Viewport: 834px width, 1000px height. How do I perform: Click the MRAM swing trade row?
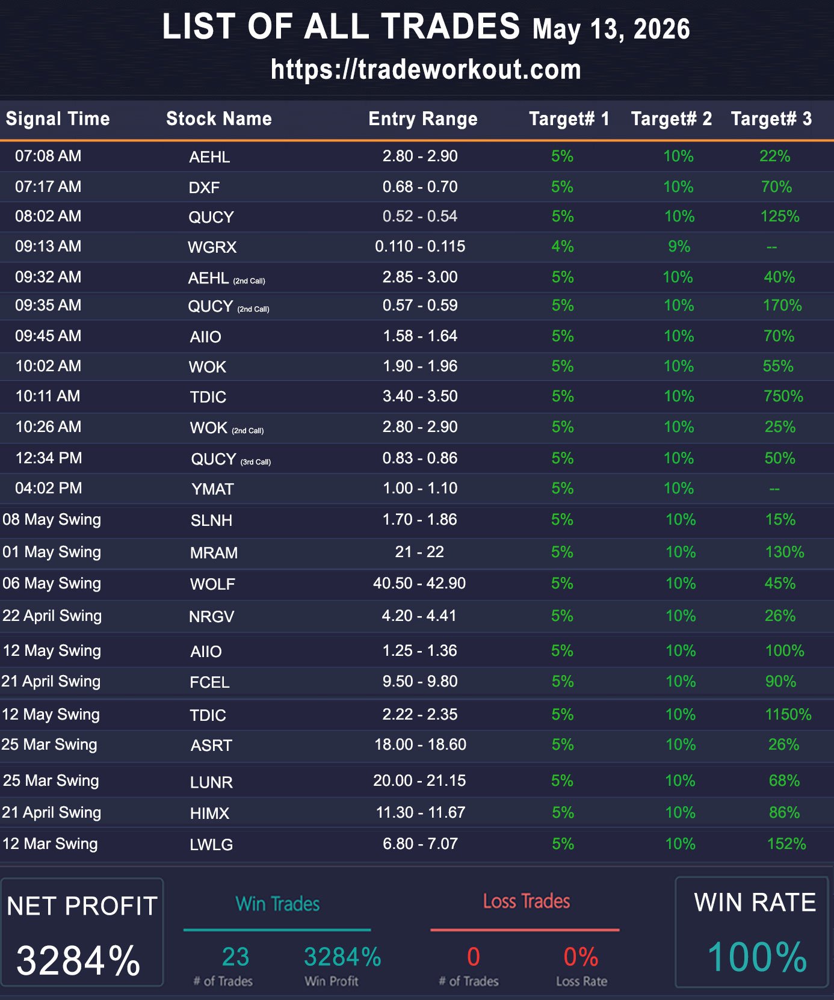(x=417, y=552)
